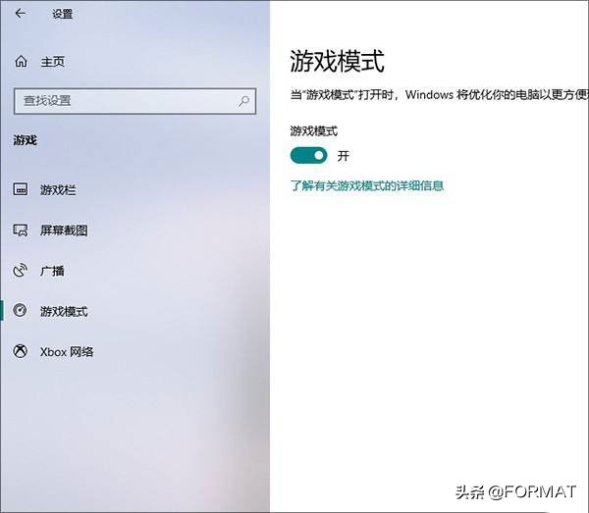Open 主页 home page
Image resolution: width=589 pixels, height=513 pixels.
coord(53,62)
